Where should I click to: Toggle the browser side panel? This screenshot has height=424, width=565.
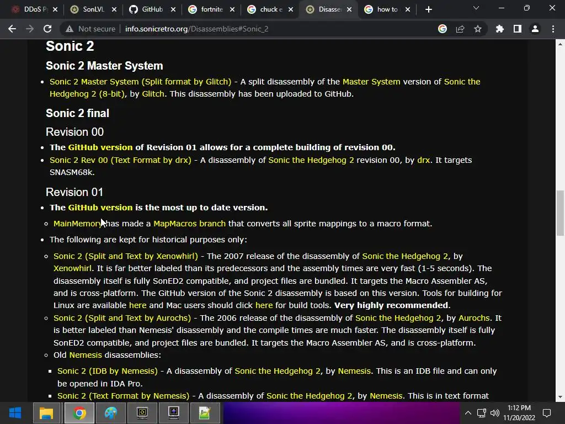tap(518, 29)
